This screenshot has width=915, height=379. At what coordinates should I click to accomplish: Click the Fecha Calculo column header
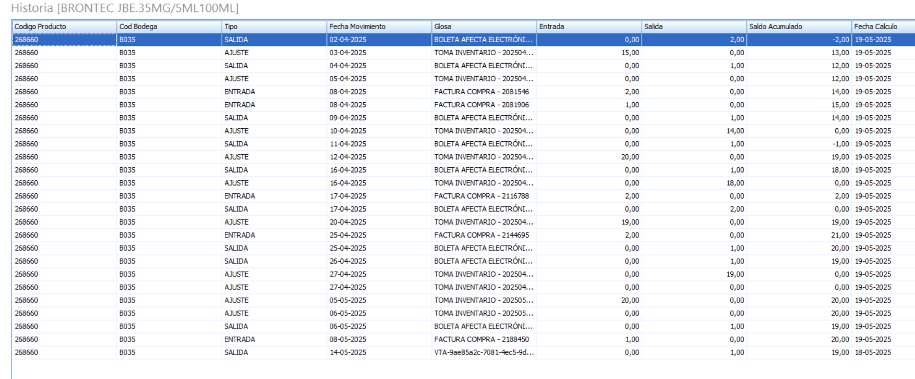[883, 27]
